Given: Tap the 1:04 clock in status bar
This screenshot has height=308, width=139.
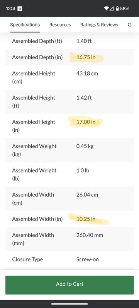Looking at the screenshot, I should click(x=11, y=8).
